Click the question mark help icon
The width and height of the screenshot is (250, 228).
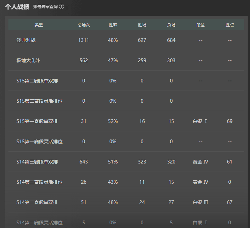tap(62, 6)
